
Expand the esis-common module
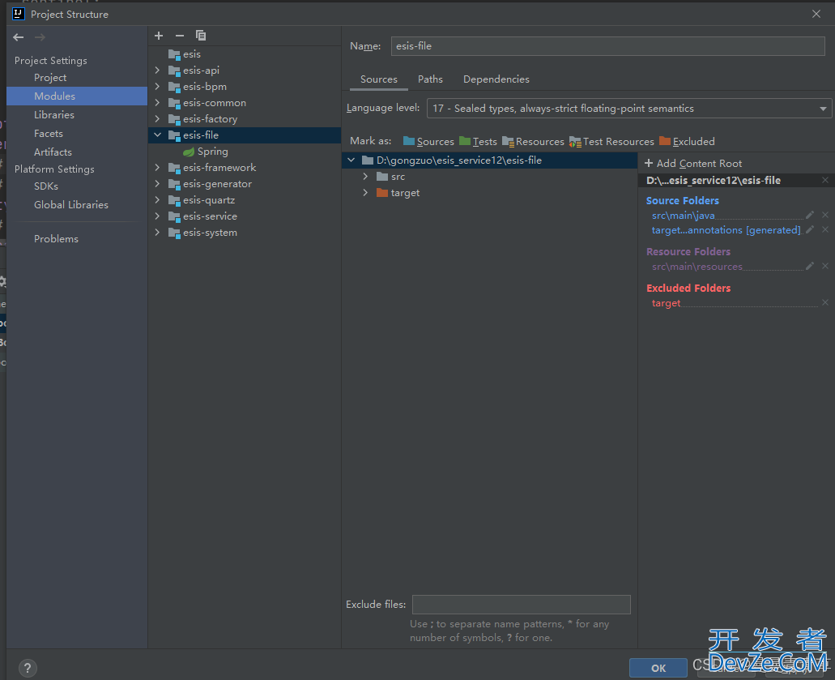[157, 102]
